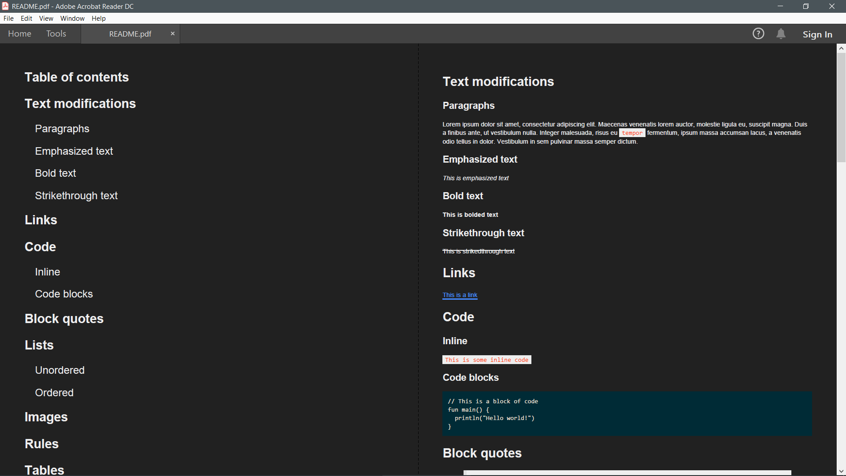Click the Acrobat PDF title bar icon

(5, 6)
